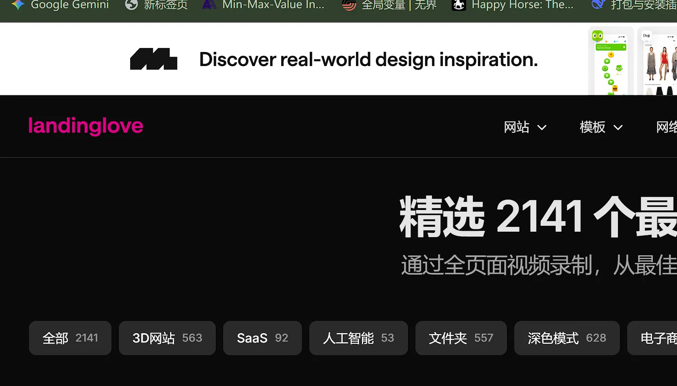Select the 3D网站 563 category filter
Screen dimensions: 677x386
167,338
